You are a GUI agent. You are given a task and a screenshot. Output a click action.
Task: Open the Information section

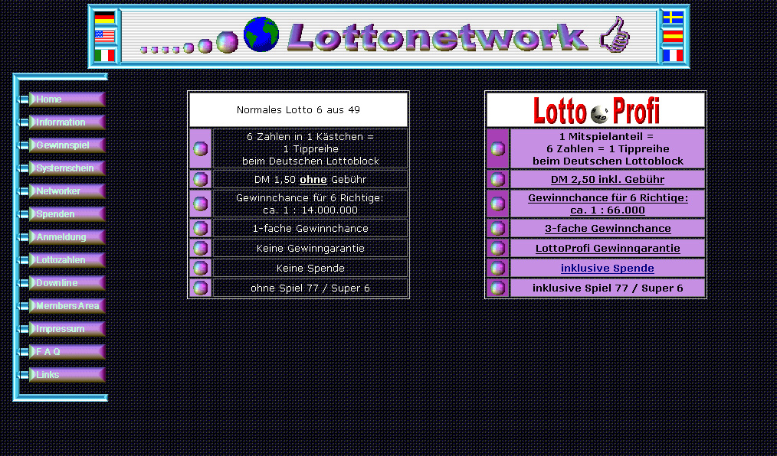tap(67, 122)
